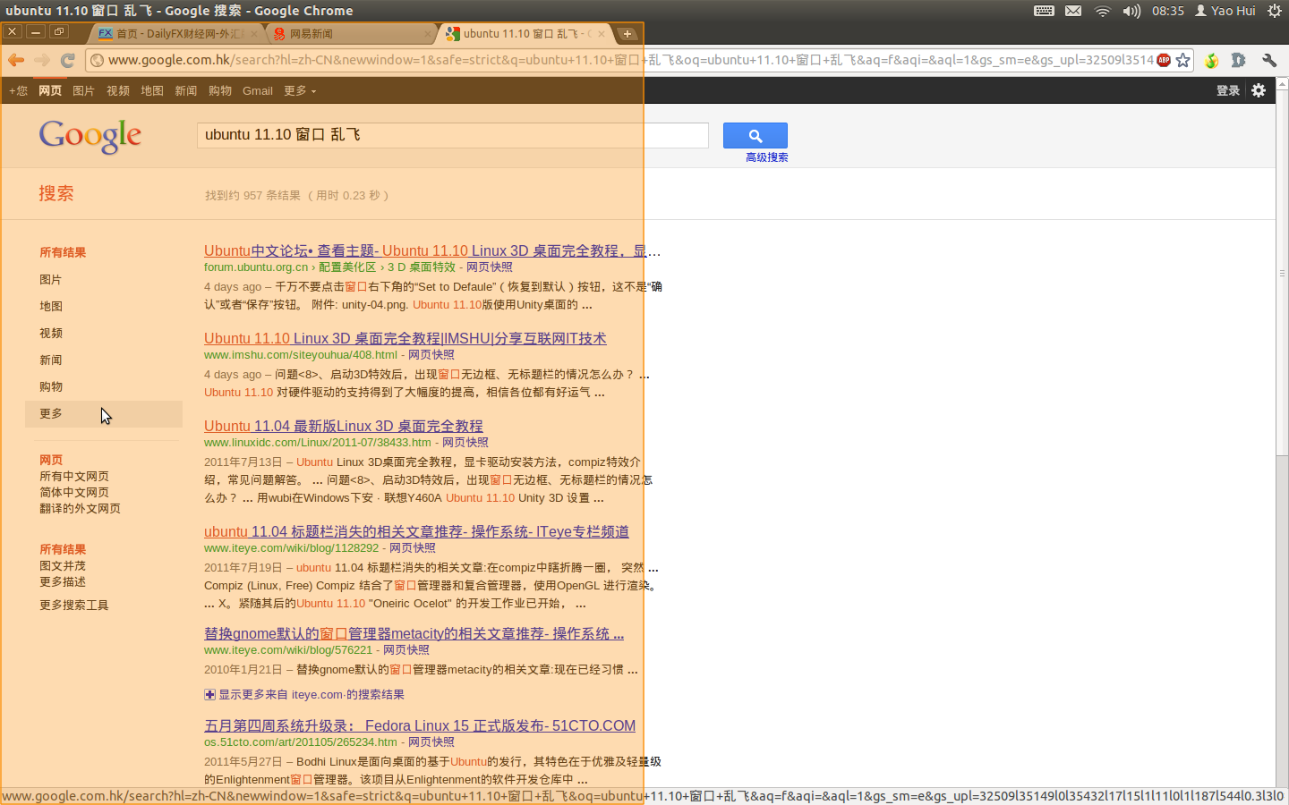Screen dimensions: 1289x805
Task: Select 所有中文网页 filter
Action: click(x=74, y=477)
